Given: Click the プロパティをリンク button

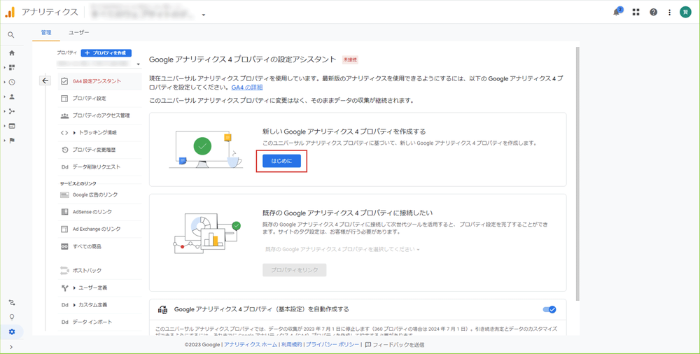Looking at the screenshot, I should (294, 270).
